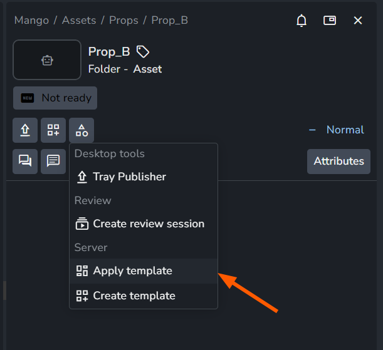Navigate to Mango breadcrumb

(x=31, y=21)
